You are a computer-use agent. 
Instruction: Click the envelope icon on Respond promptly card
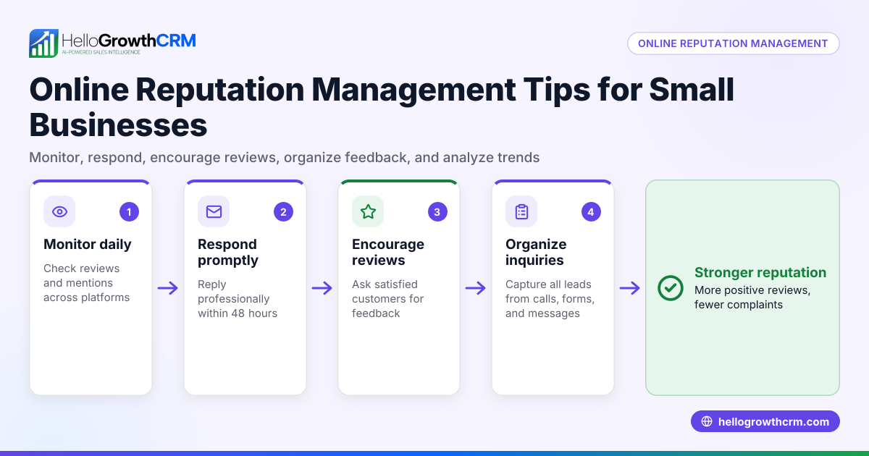tap(214, 211)
